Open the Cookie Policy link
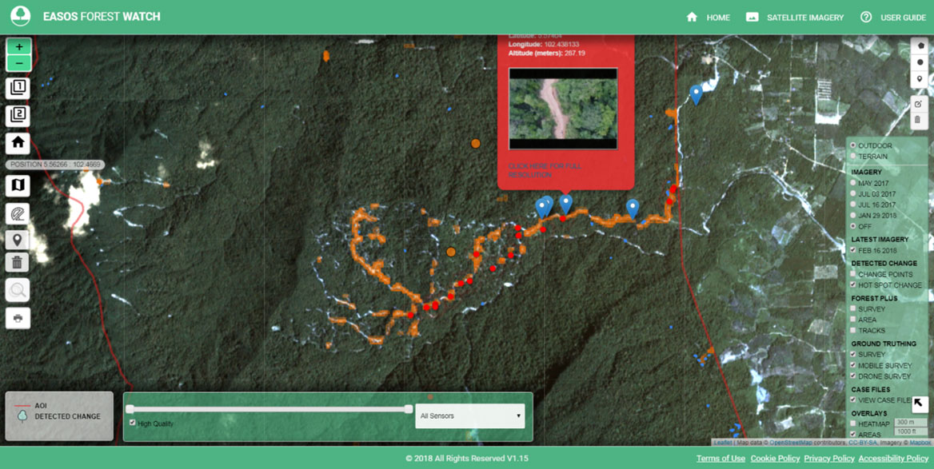This screenshot has width=934, height=469. (x=775, y=459)
